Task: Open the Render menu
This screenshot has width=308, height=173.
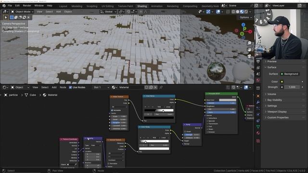Action: pyautogui.click(x=27, y=6)
